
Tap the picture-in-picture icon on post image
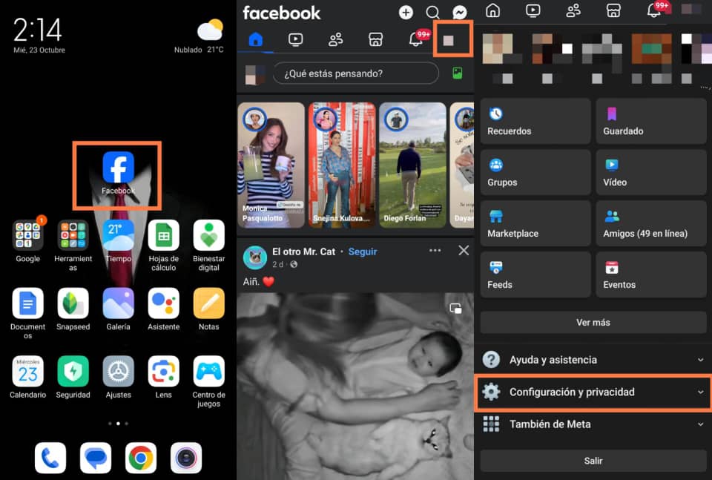[x=455, y=309]
